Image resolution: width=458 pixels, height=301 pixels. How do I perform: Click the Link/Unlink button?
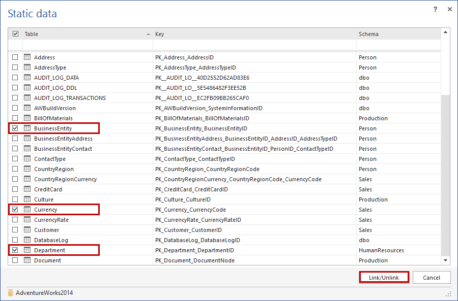tap(384, 277)
